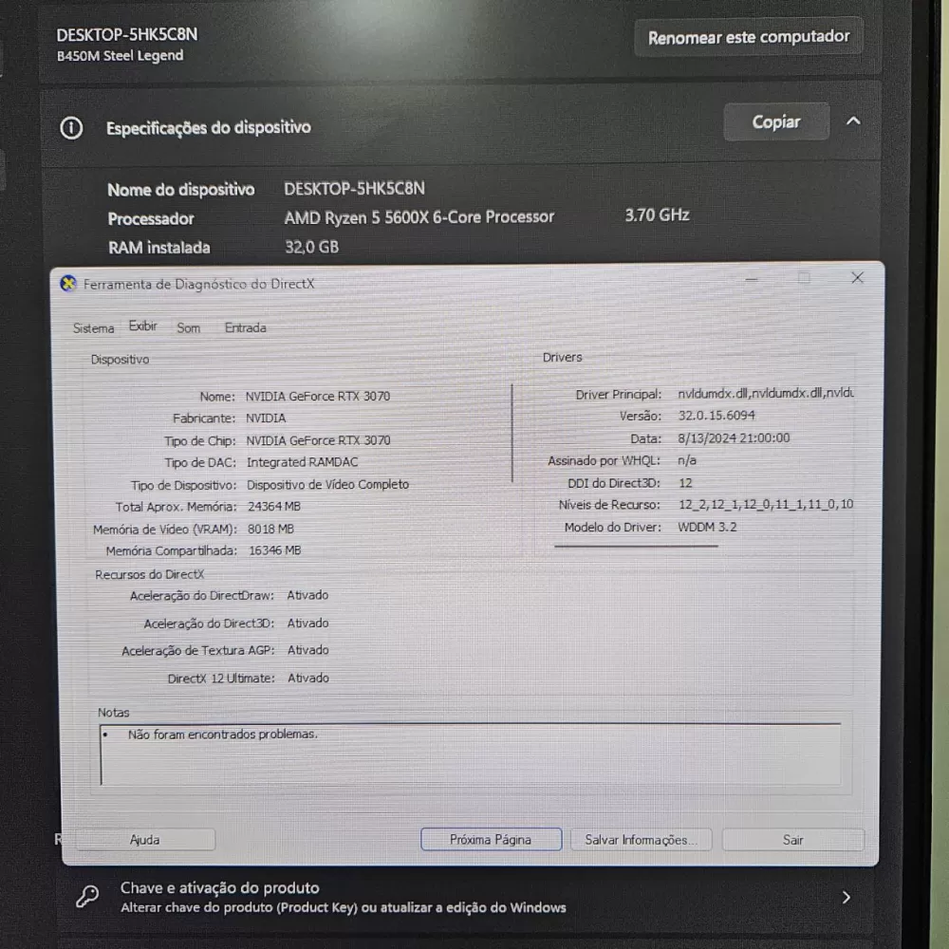
Task: Select the driver date 8/13/2024 21:00:00
Action: click(x=734, y=438)
